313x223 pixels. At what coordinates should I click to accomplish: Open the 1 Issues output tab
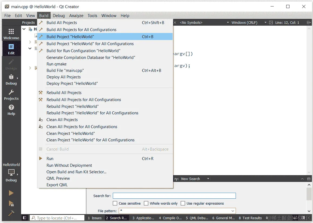click(95, 218)
